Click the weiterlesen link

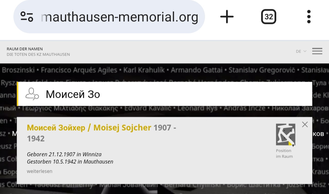(x=40, y=171)
